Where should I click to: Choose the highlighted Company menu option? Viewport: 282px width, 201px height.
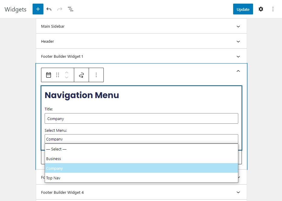(141, 168)
